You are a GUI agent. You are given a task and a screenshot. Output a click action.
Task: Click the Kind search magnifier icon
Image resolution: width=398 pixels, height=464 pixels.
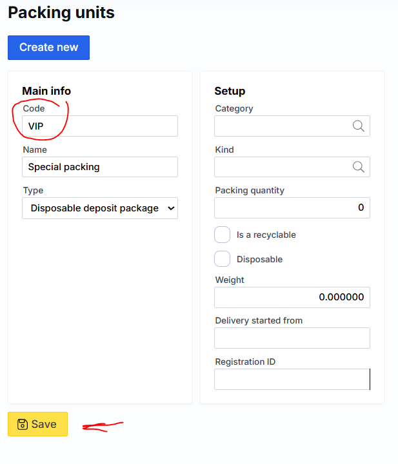click(x=359, y=168)
